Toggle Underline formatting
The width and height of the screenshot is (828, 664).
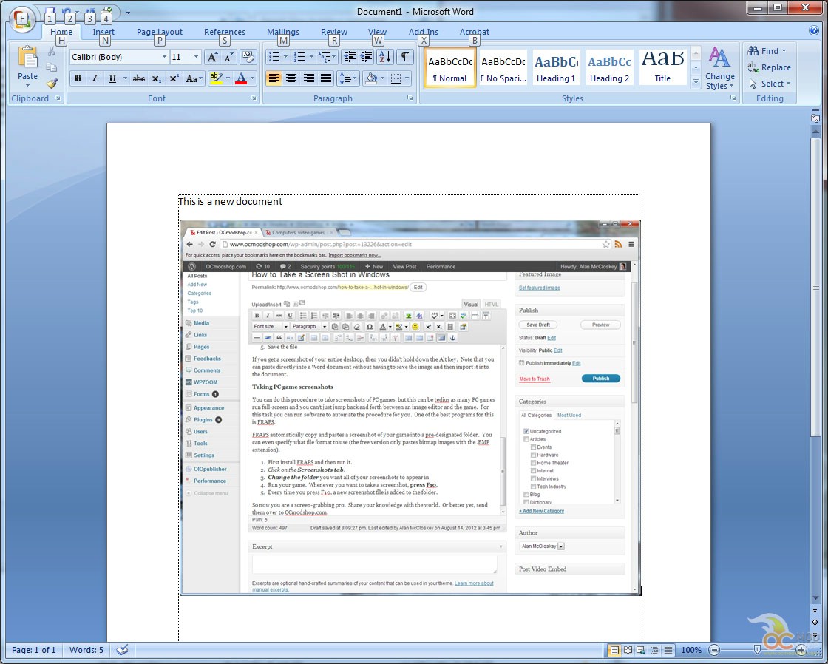[112, 78]
